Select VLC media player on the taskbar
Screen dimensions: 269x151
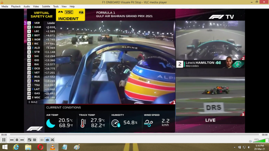pyautogui.click(x=52, y=147)
